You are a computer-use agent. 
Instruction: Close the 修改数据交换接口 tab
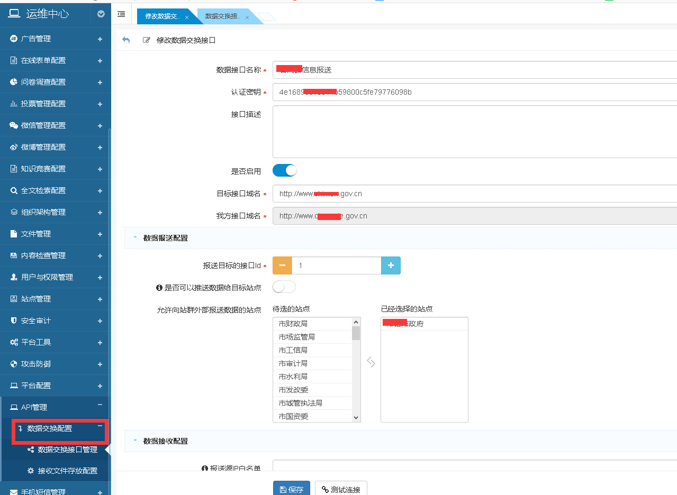[x=187, y=17]
